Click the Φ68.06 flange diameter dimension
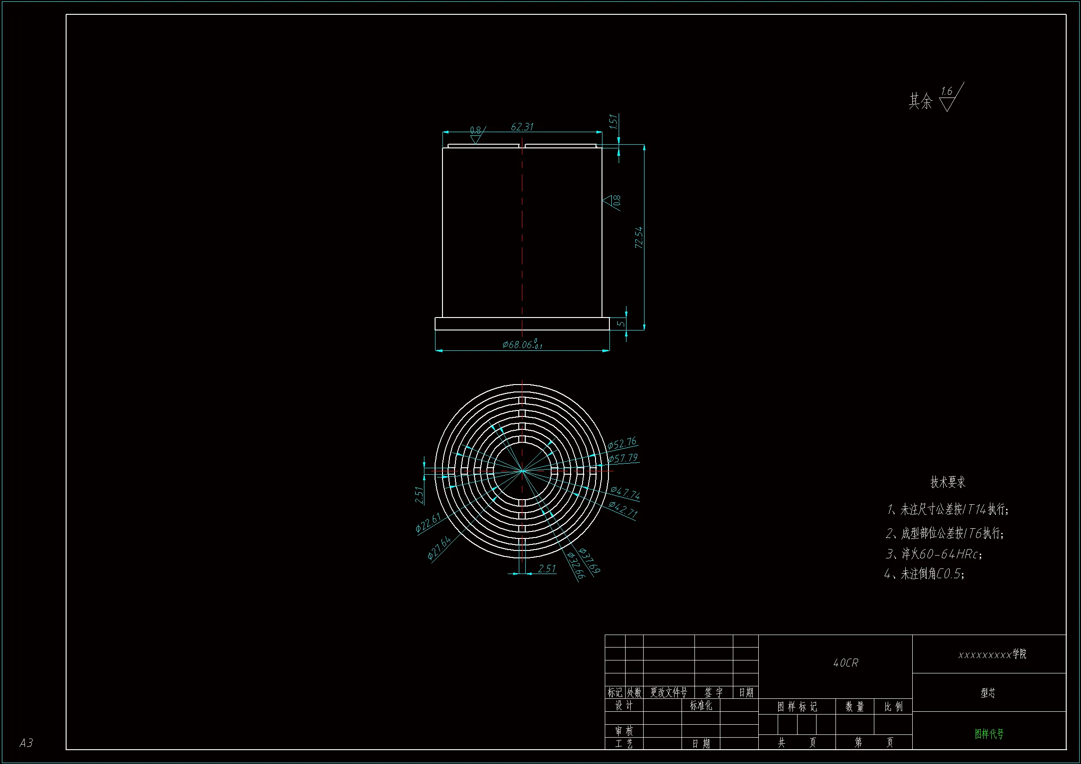 point(522,345)
